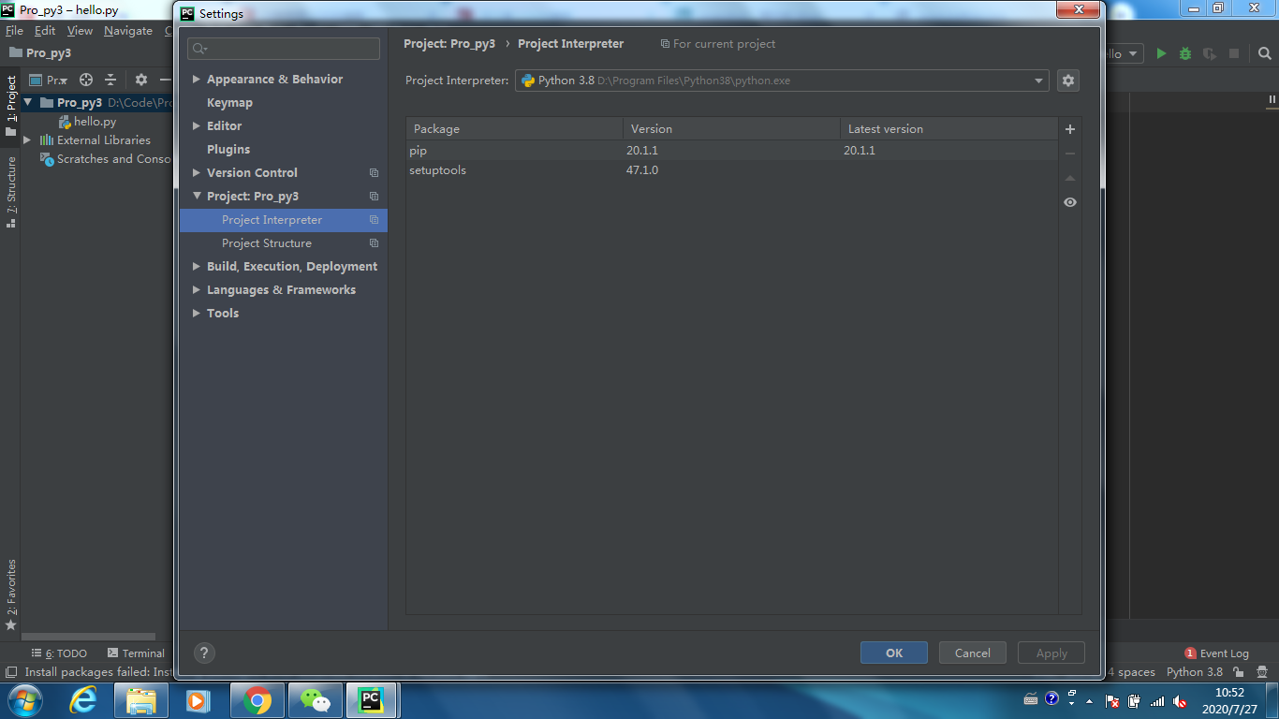This screenshot has width=1279, height=719.
Task: Collapse the Project: Pro_py3 section
Action: tap(197, 197)
